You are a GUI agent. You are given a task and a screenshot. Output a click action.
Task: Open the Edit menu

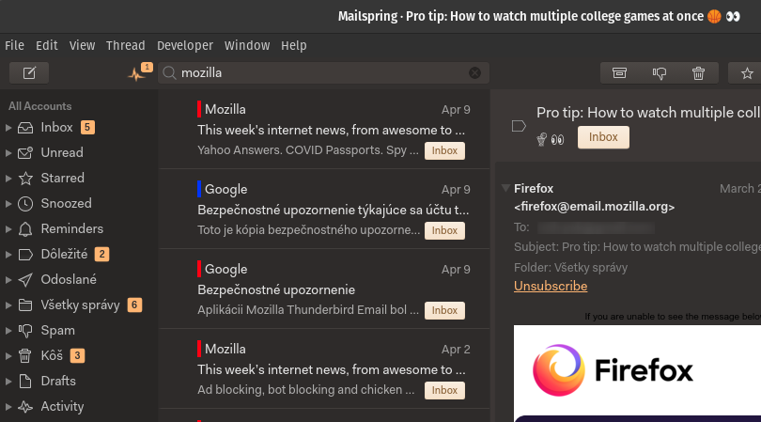click(47, 46)
